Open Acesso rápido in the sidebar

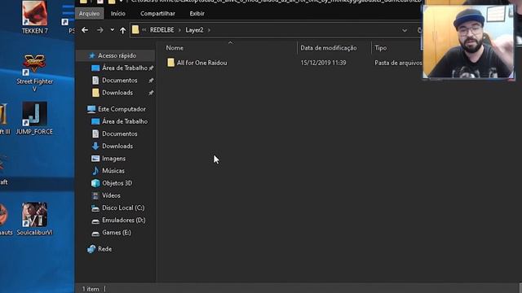pos(117,55)
